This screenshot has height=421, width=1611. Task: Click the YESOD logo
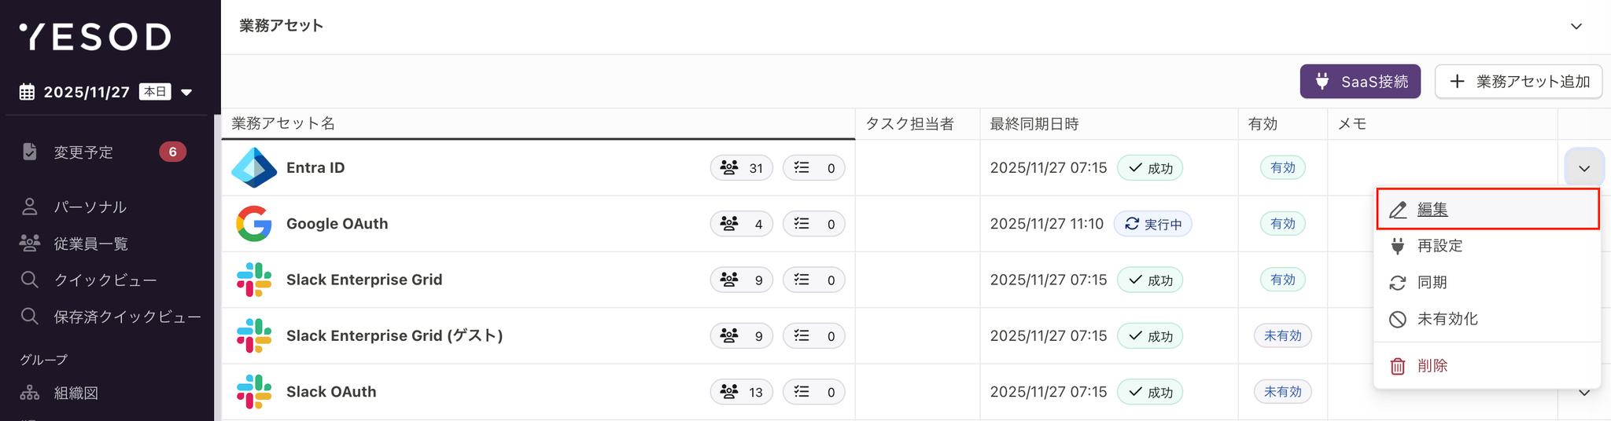(x=95, y=36)
